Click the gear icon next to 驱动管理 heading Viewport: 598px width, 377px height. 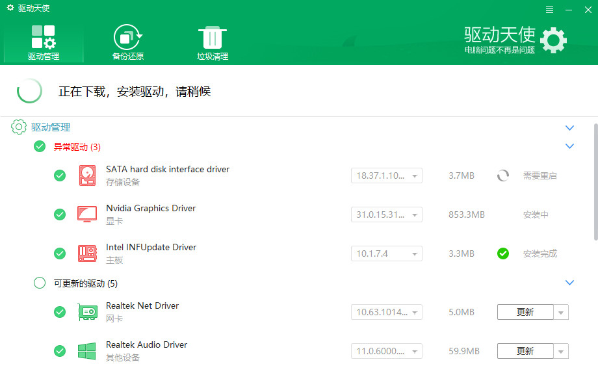19,127
